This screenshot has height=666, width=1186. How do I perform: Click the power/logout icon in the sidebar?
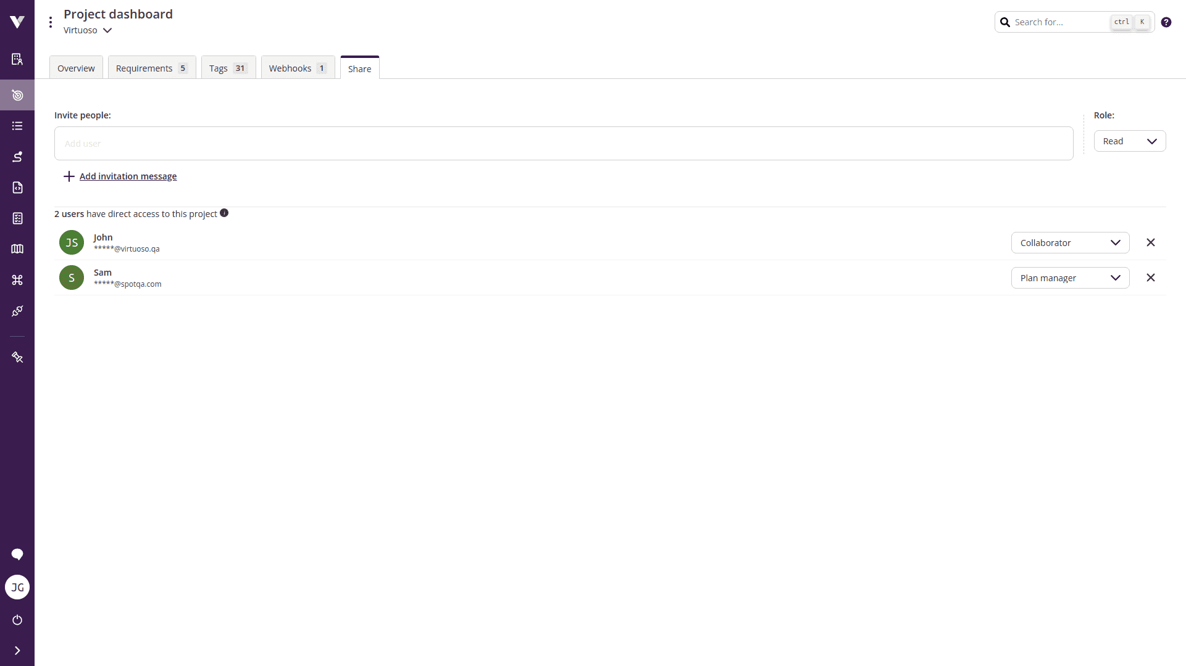(17, 620)
